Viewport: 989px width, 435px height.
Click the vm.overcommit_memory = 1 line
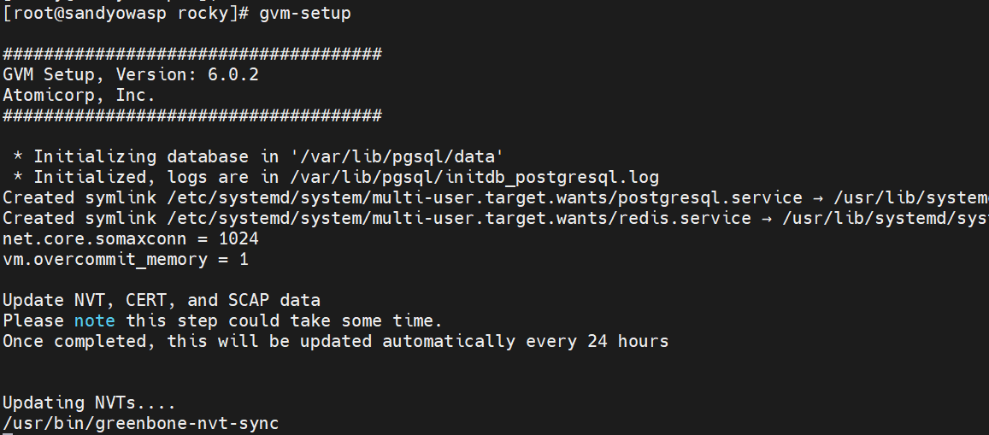[126, 259]
